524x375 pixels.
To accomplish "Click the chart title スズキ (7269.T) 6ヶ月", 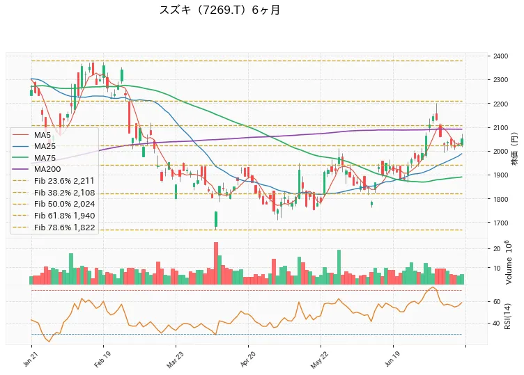I will click(x=219, y=10).
